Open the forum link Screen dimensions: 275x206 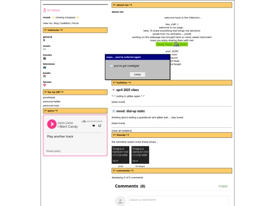click(75, 23)
